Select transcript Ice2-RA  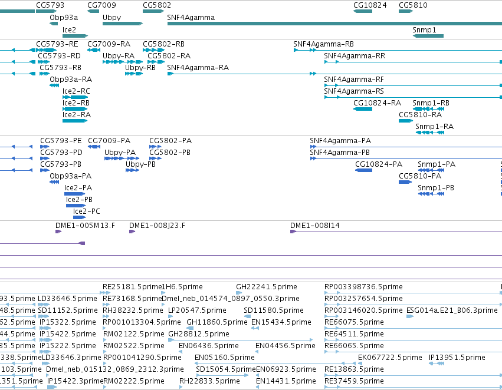coord(77,114)
